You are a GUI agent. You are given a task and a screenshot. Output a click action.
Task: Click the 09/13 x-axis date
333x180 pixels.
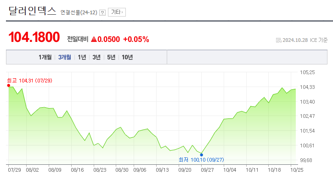(x=162, y=170)
